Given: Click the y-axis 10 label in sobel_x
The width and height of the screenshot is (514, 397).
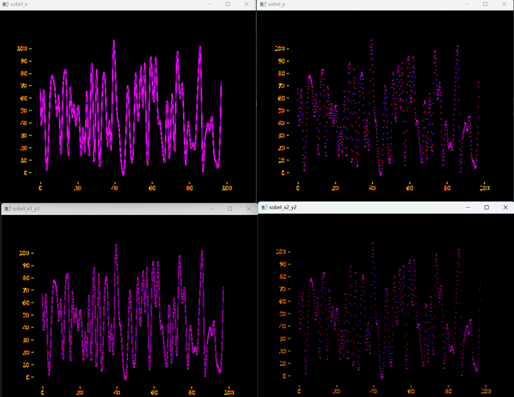Looking at the screenshot, I should [24, 160].
